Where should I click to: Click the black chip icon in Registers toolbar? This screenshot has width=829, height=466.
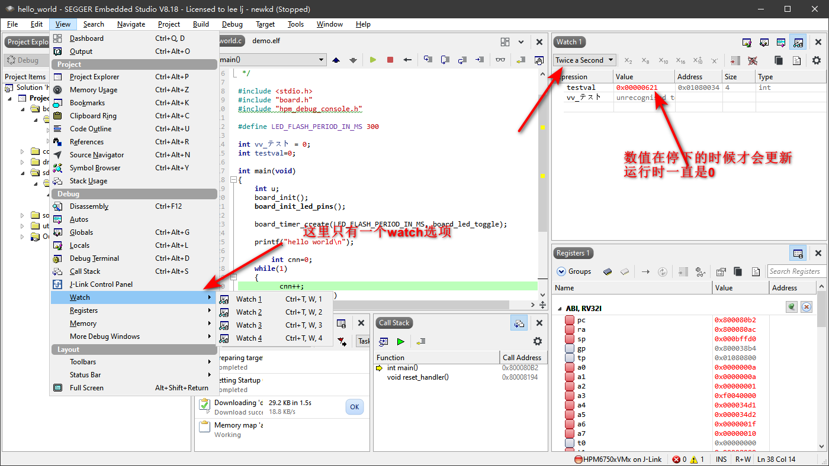(x=608, y=271)
